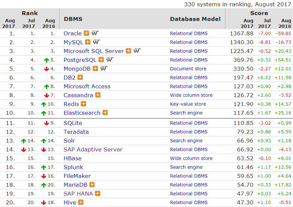The height and width of the screenshot is (207, 293).
Task: Click the cart icon after Microsoft SQL Server
Action: point(137,51)
